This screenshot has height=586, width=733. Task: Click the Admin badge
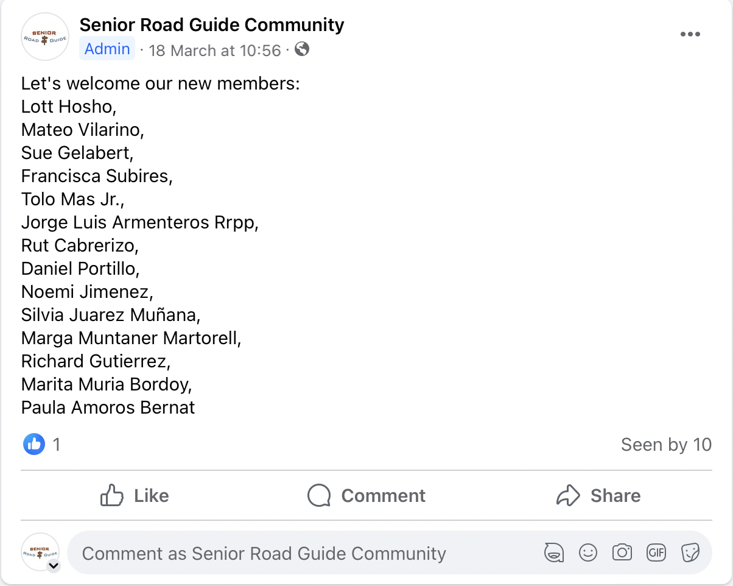coord(107,49)
